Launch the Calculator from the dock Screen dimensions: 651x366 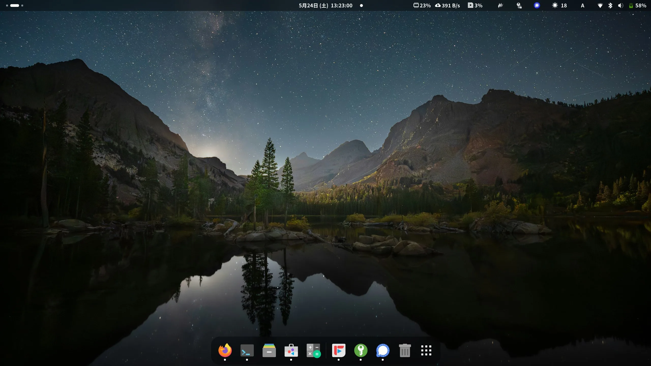pos(313,350)
